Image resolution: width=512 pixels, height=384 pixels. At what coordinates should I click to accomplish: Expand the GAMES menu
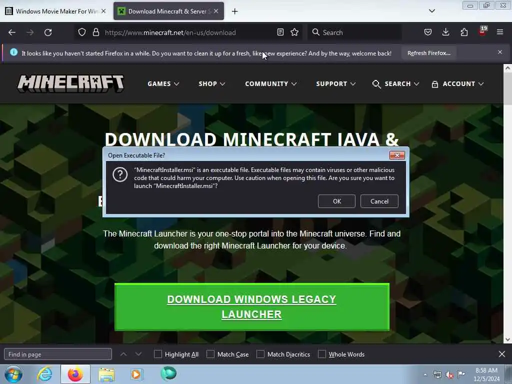(163, 84)
